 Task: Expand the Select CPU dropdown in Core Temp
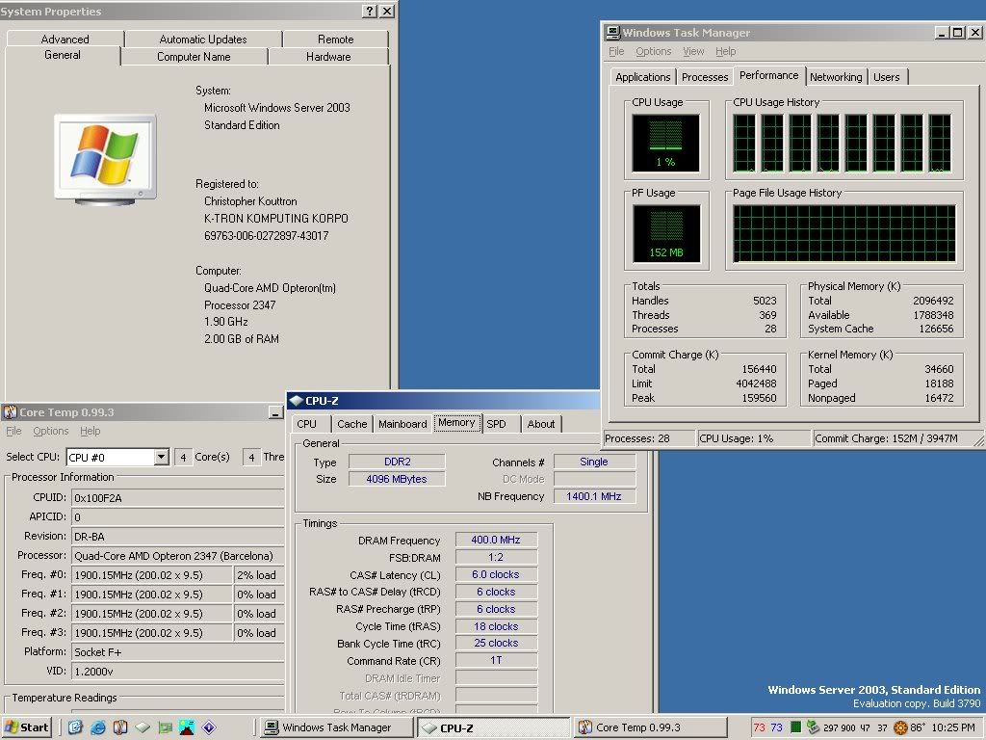[x=162, y=457]
